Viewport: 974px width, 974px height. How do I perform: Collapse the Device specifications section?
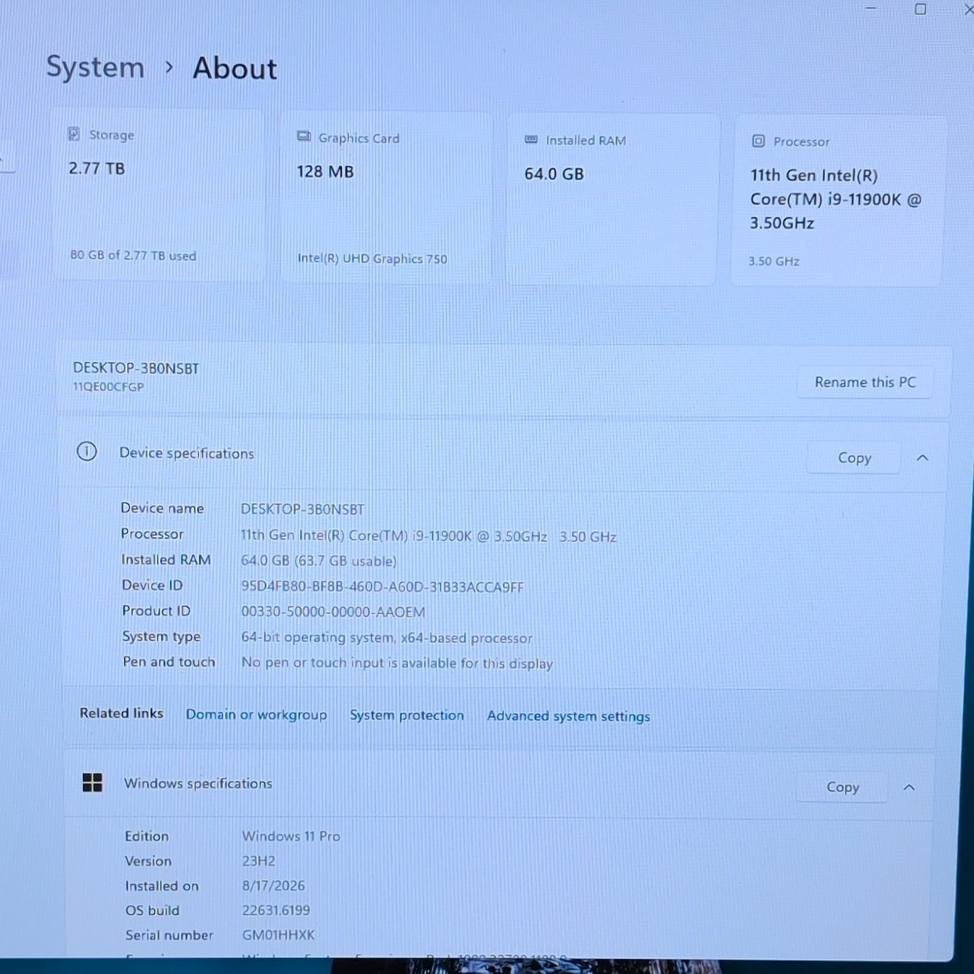[x=923, y=458]
